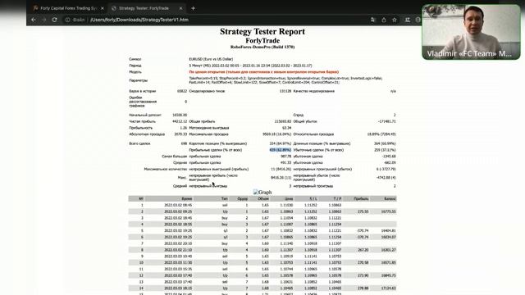The height and width of the screenshot is (295, 525).
Task: Open a new browser tab with the plus
Action: click(x=194, y=8)
